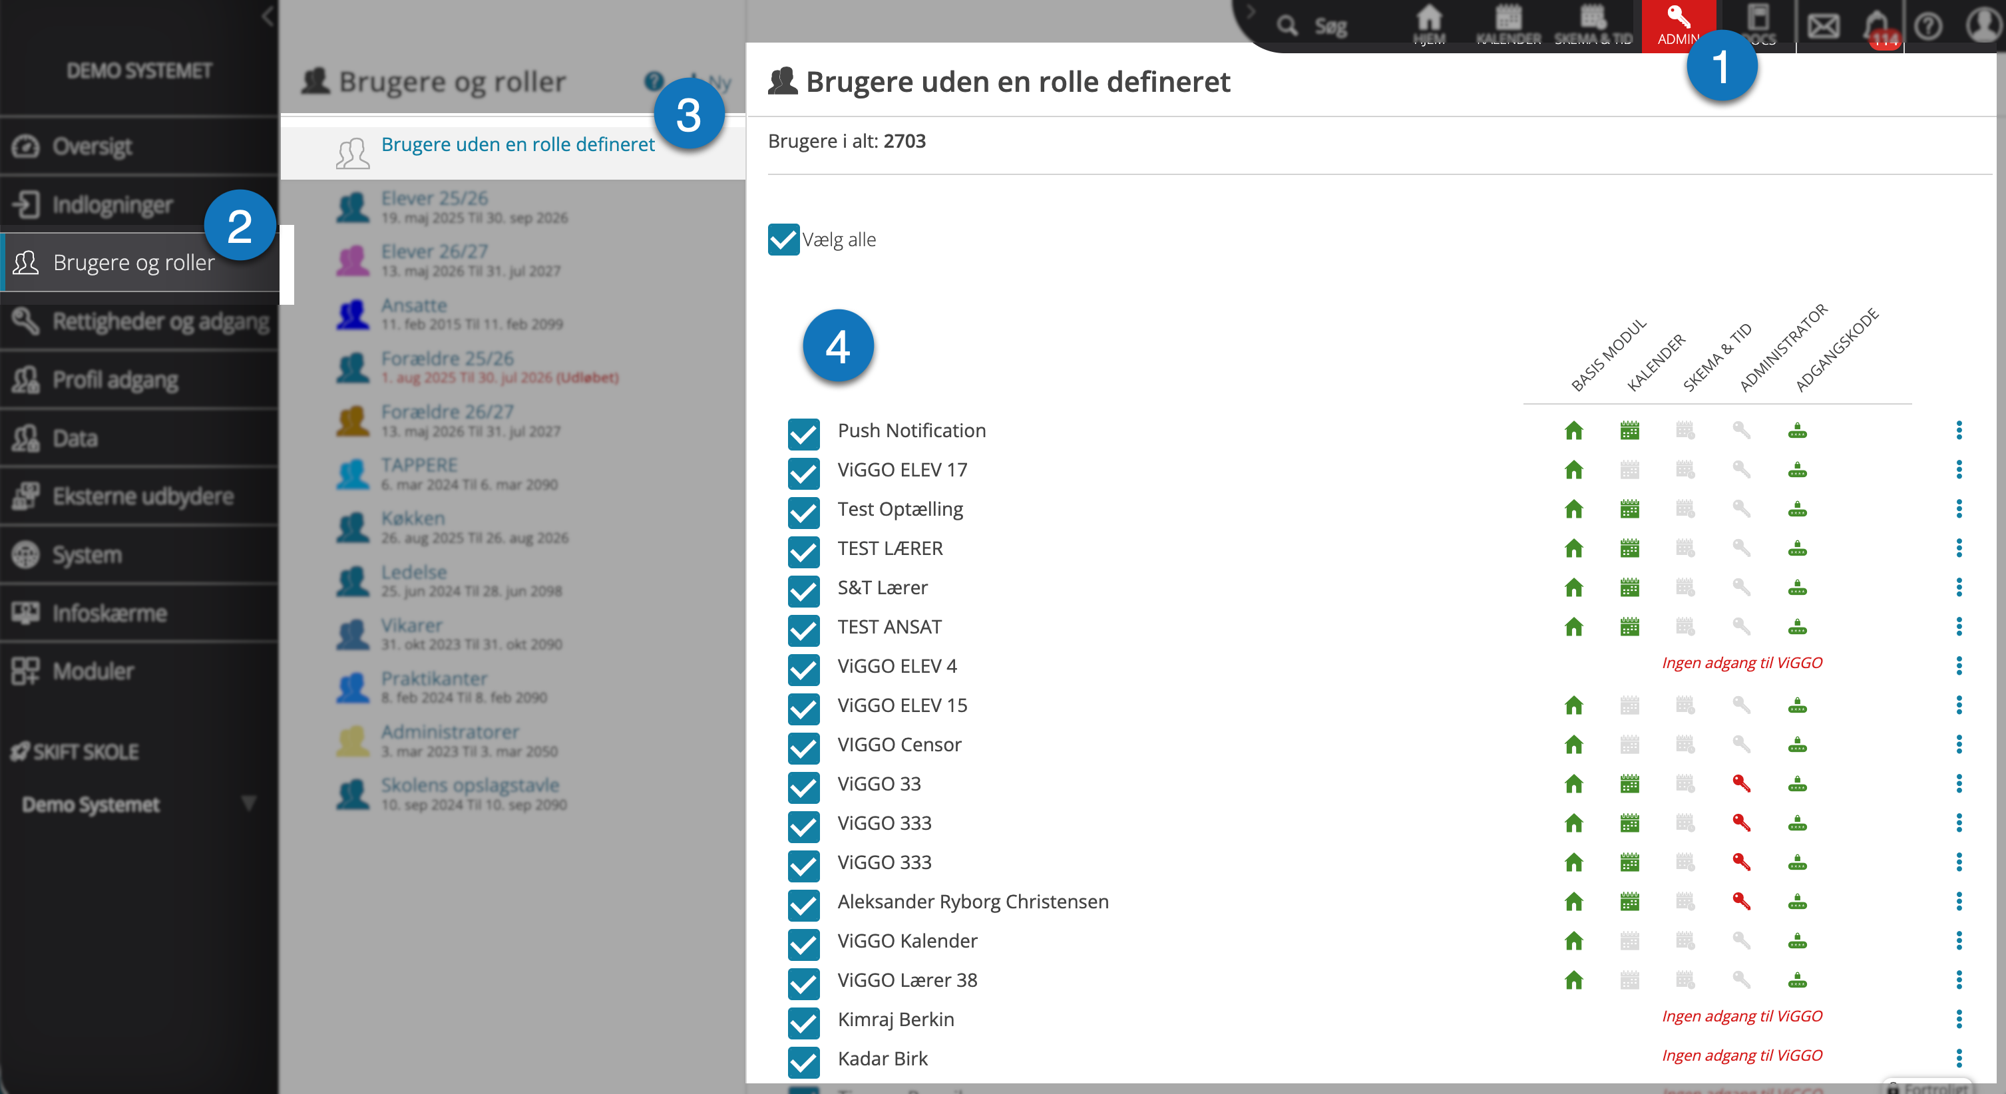Uncheck the Kadar Birk checkbox
Image resolution: width=2006 pixels, height=1094 pixels.
[x=803, y=1061]
